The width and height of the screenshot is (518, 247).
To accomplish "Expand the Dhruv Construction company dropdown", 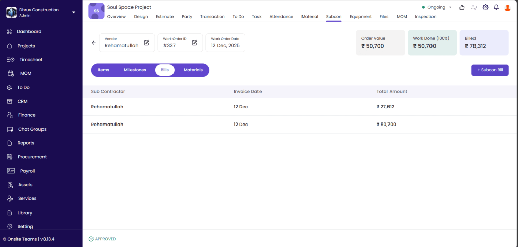I will pyautogui.click(x=74, y=12).
